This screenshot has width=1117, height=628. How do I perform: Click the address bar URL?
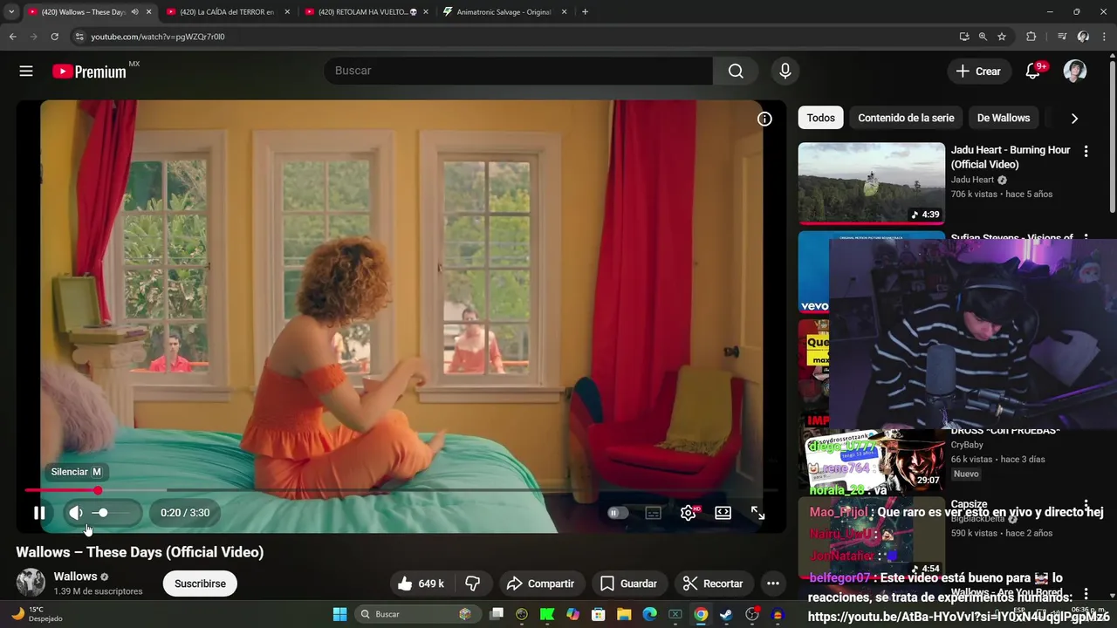[158, 37]
